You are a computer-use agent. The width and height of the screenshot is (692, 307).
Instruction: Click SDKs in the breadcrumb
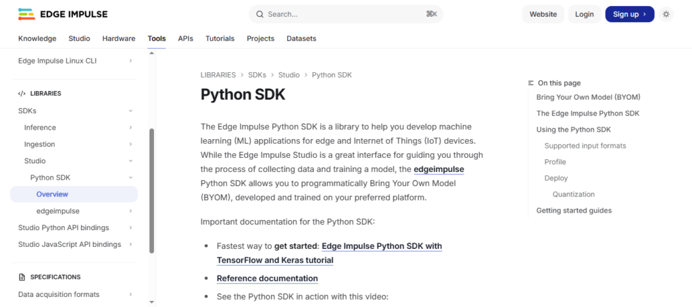(x=257, y=75)
